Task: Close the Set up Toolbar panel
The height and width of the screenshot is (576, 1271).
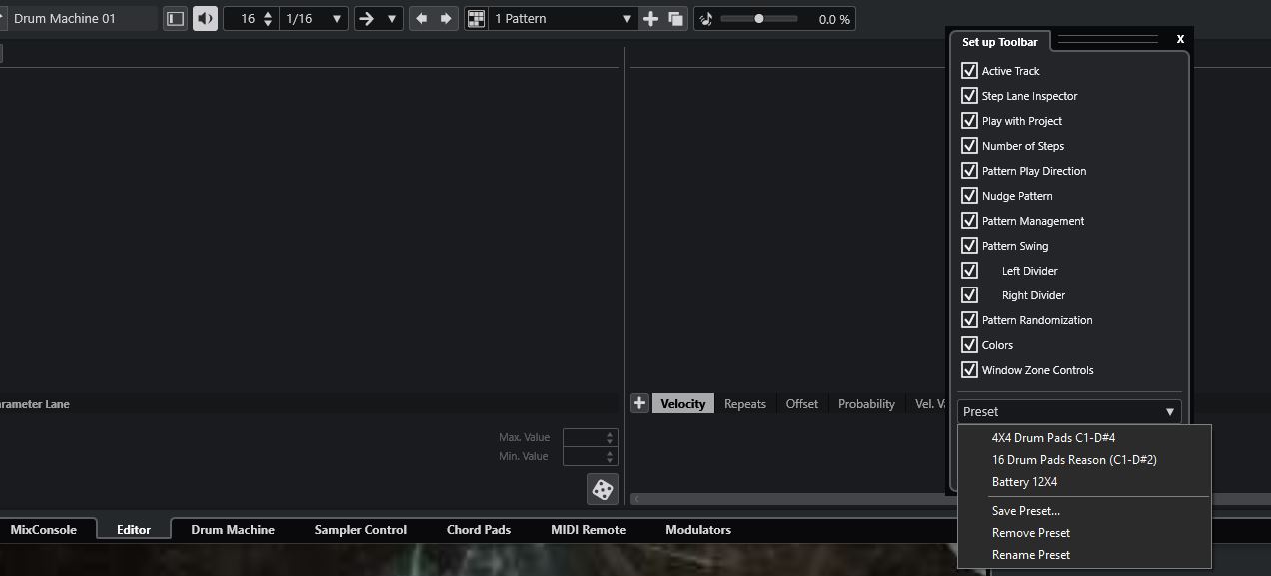Action: (x=1180, y=39)
